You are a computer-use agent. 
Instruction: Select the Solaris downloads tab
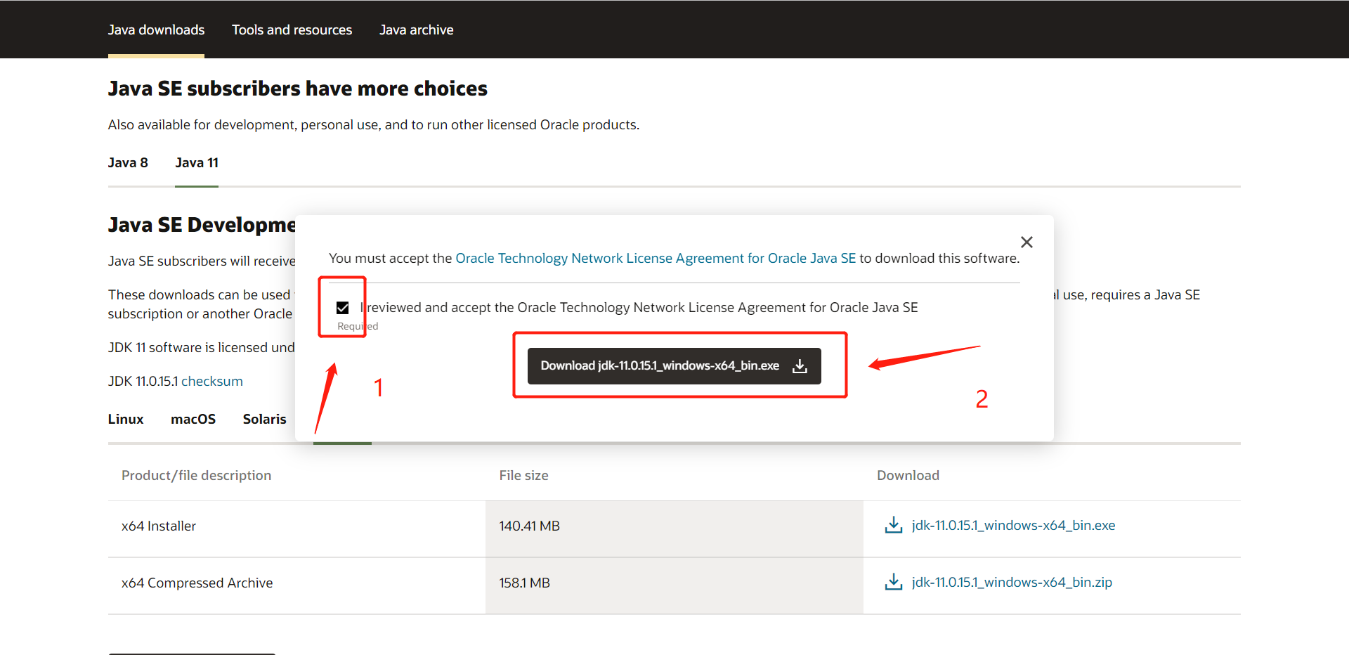264,419
